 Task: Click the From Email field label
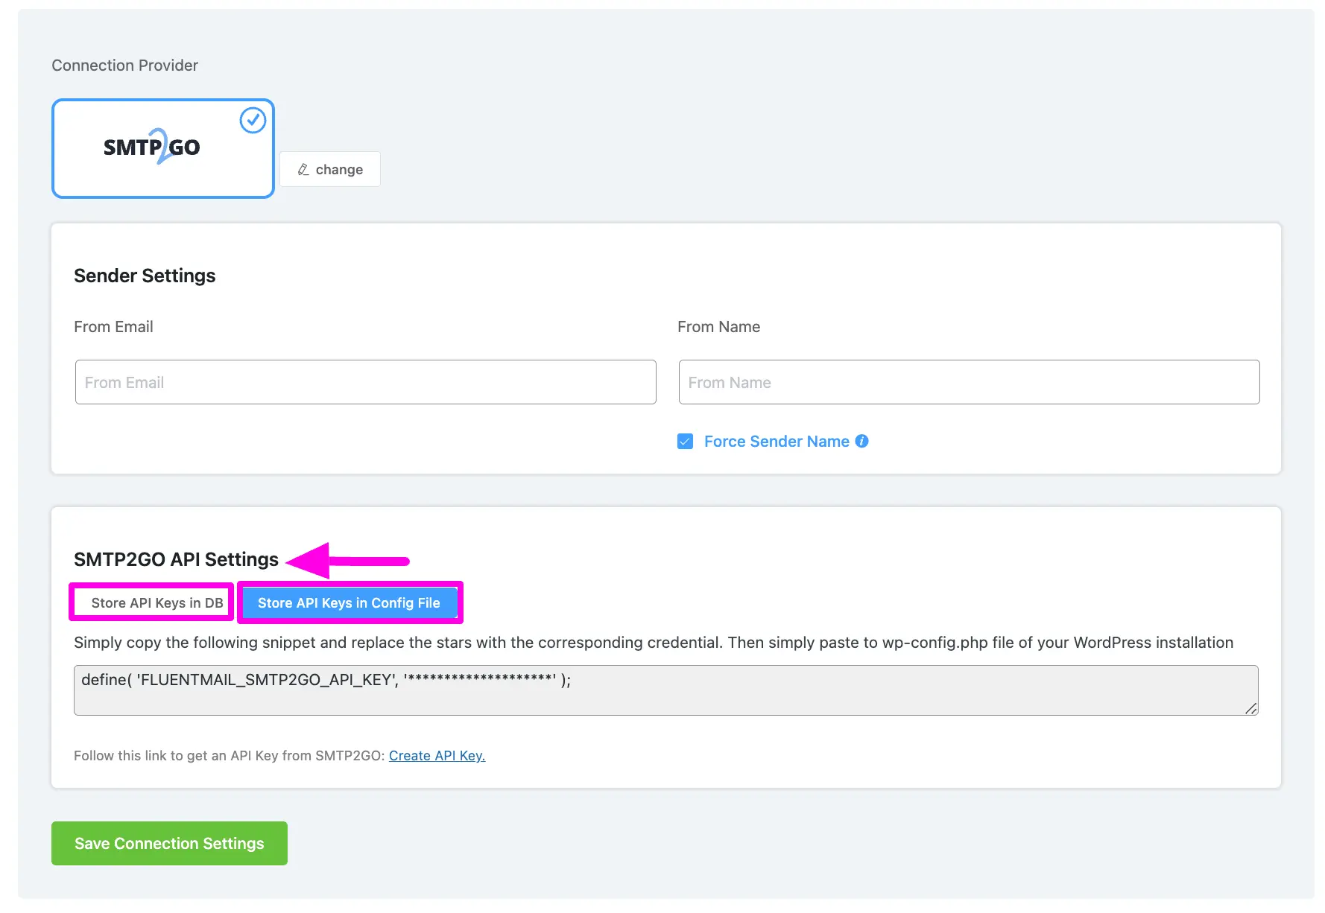coord(113,327)
